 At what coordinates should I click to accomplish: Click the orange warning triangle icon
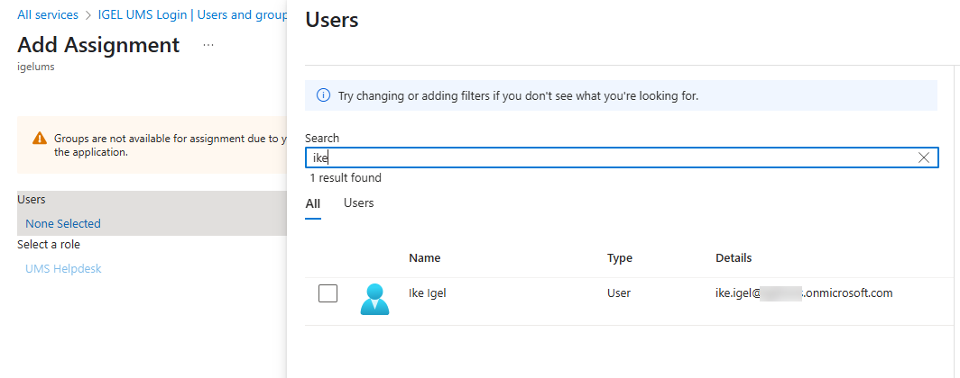coord(39,139)
